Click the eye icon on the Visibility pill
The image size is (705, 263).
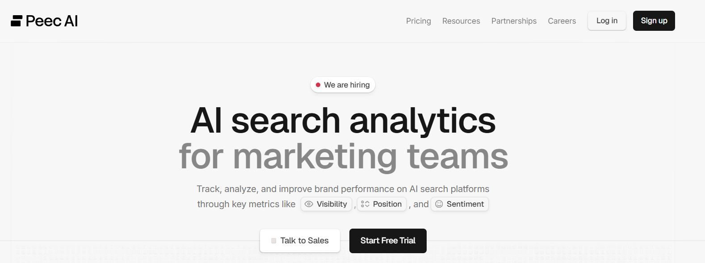[309, 204]
